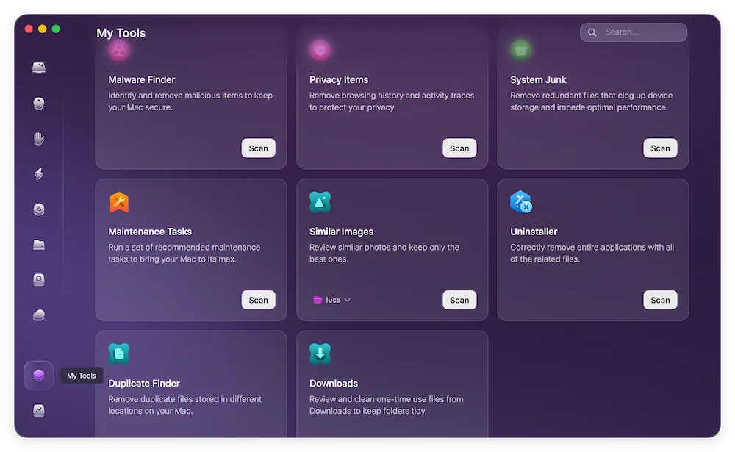Start the Privacy Items scan
The width and height of the screenshot is (735, 452).
[x=459, y=148]
